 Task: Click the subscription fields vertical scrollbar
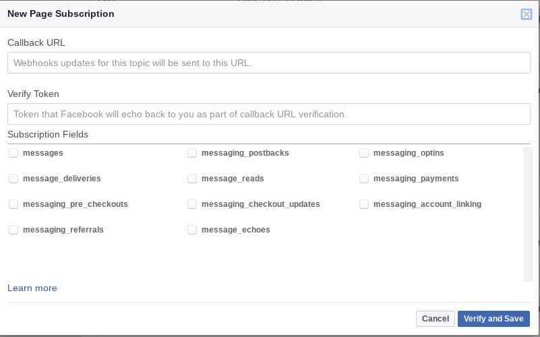click(528, 213)
